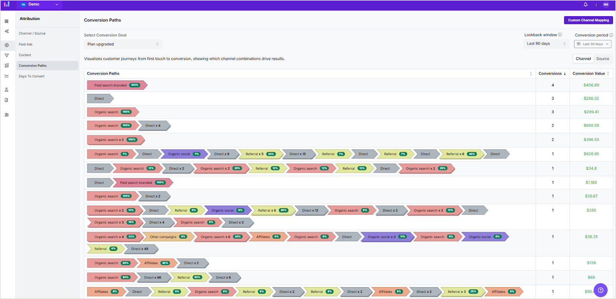Switch to the Channel view tab

point(583,59)
